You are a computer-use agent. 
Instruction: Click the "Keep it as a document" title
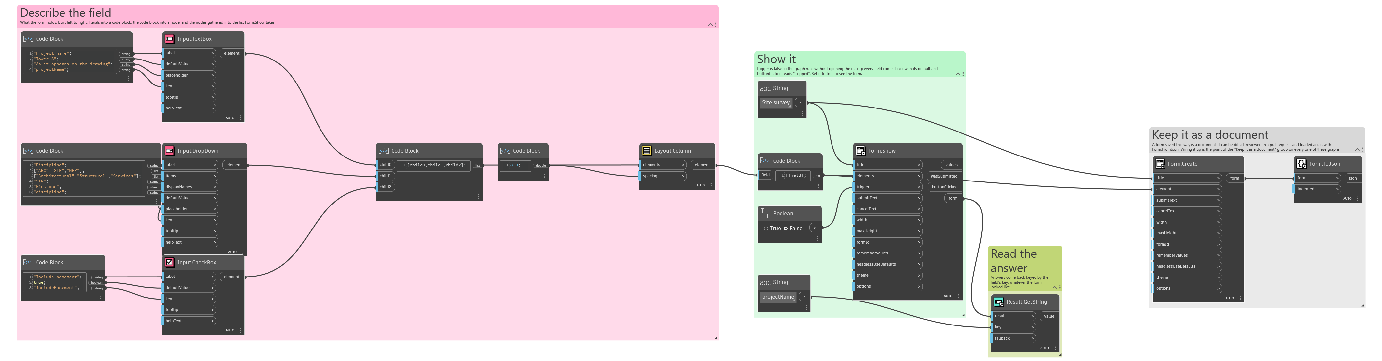point(1210,135)
